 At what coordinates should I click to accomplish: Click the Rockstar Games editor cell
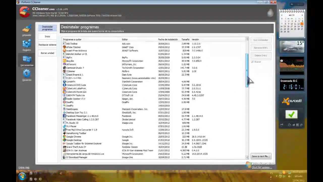click(130, 147)
